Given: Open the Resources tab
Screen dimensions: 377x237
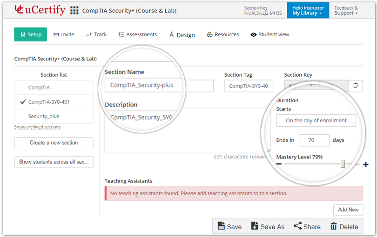Looking at the screenshot, I should (x=223, y=34).
